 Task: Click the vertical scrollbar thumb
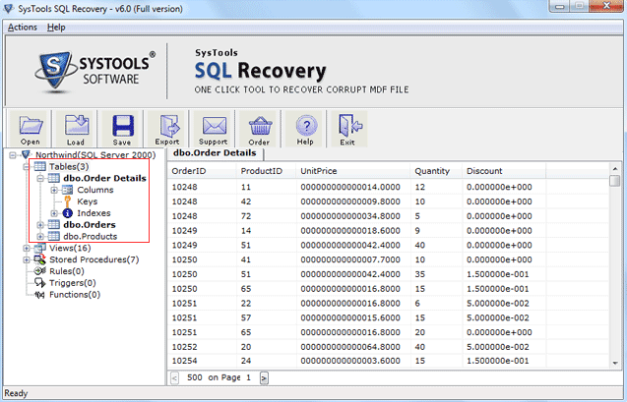(615, 181)
